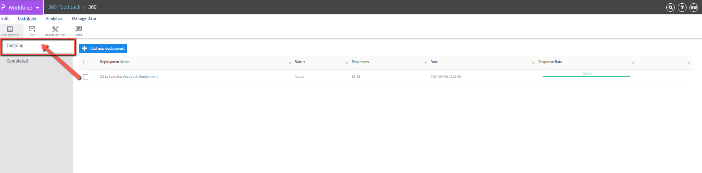702x173 pixels.
Task: Click the QuestionPro logo icon
Action: pyautogui.click(x=3, y=7)
